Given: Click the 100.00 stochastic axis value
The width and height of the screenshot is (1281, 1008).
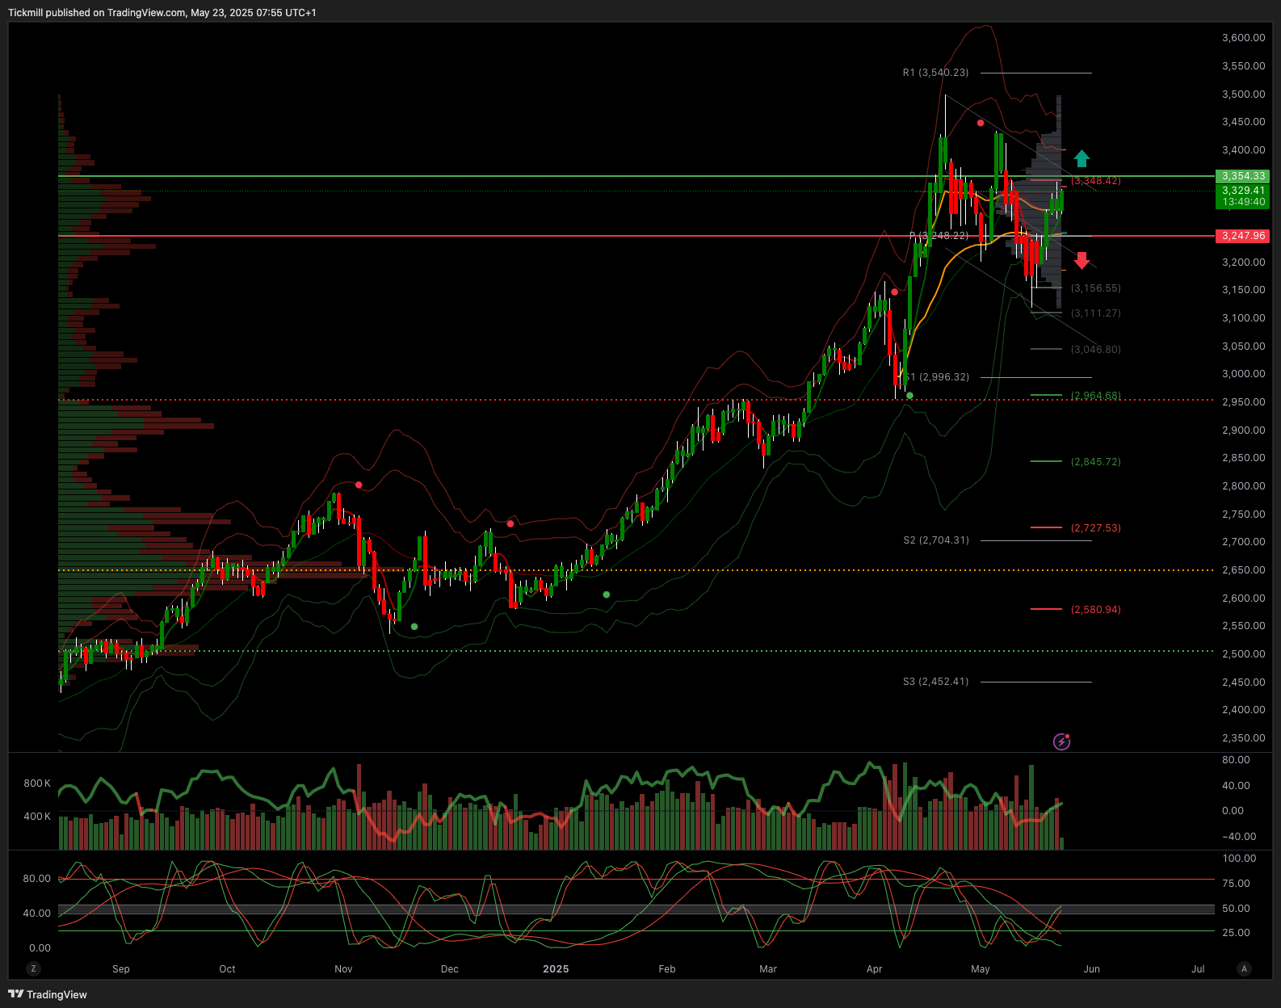Looking at the screenshot, I should [1240, 859].
